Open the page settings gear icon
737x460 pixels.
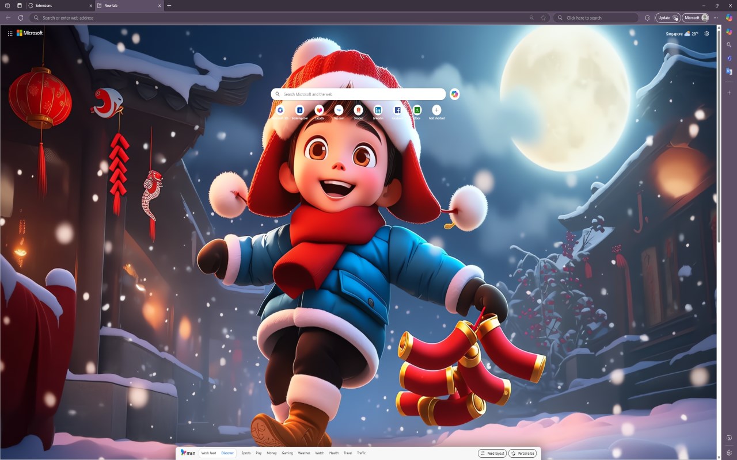coord(706,33)
